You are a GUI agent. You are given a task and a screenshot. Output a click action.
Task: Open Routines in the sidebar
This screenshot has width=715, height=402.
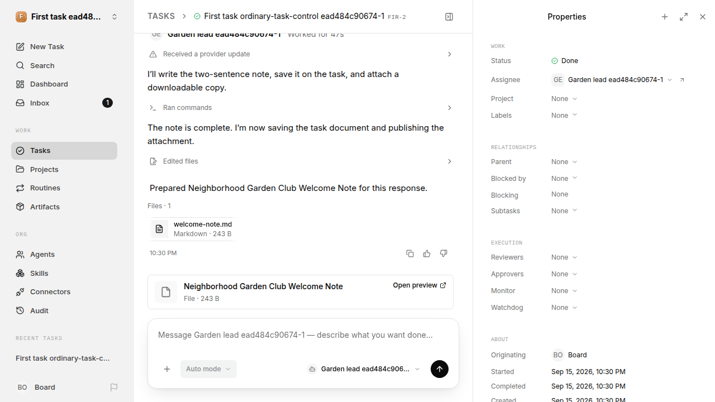64,188
